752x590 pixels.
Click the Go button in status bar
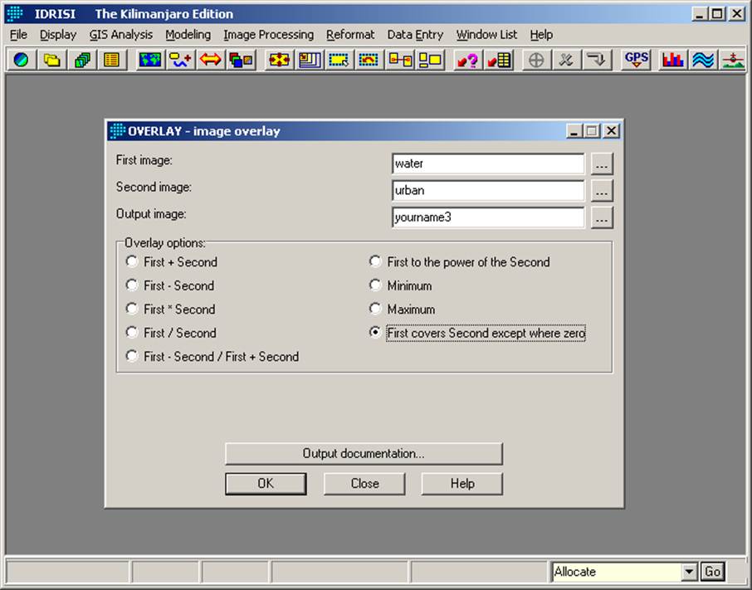[x=713, y=571]
